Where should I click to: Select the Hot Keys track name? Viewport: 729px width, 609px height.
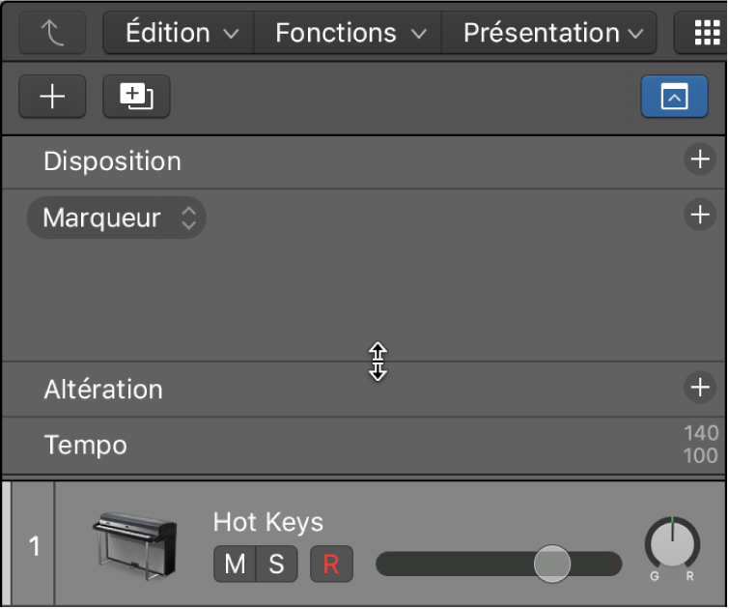tap(268, 523)
